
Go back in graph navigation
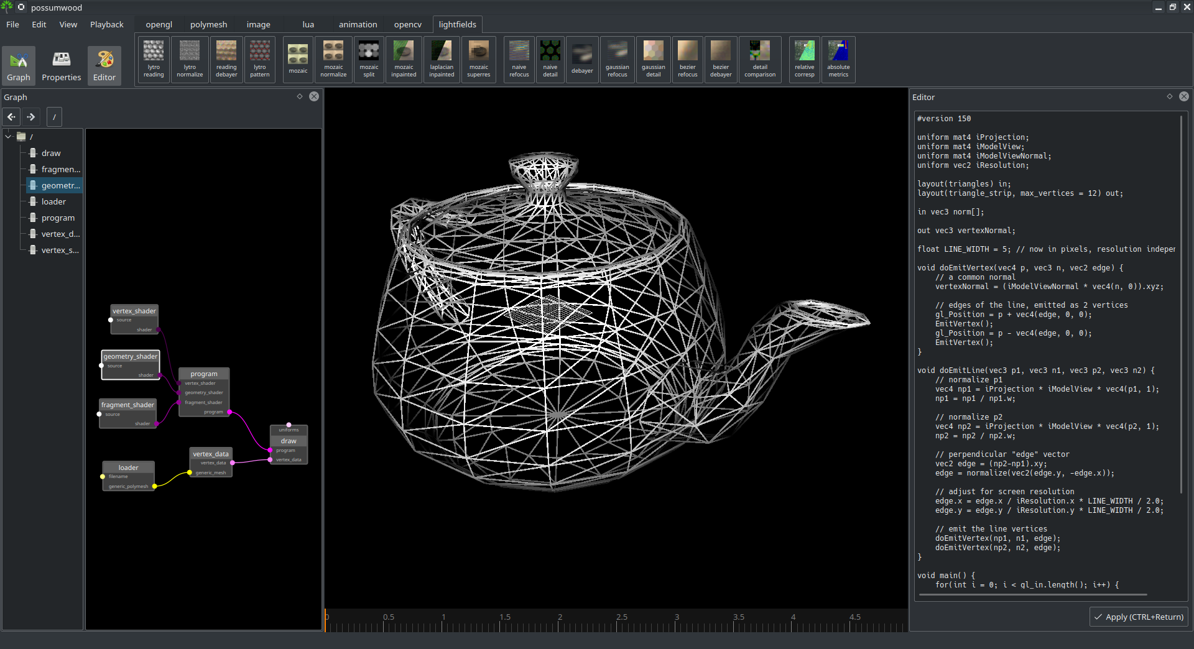(x=11, y=116)
